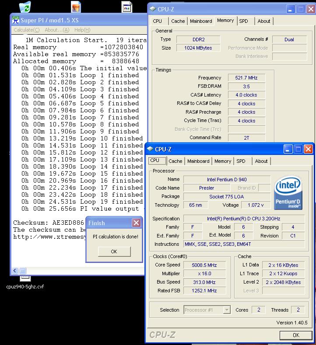Select the CPU tab in front CPU-Z
The image size is (316, 345).
157,160
